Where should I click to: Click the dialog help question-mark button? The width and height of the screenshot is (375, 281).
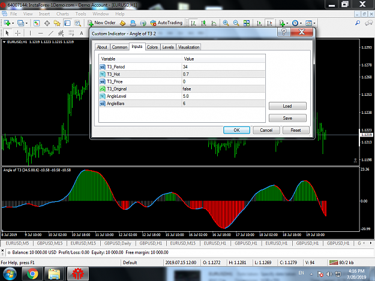point(284,32)
